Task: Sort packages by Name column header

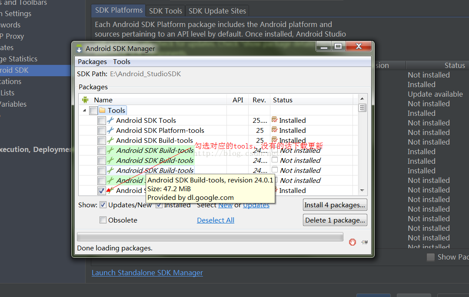Action: pos(103,100)
